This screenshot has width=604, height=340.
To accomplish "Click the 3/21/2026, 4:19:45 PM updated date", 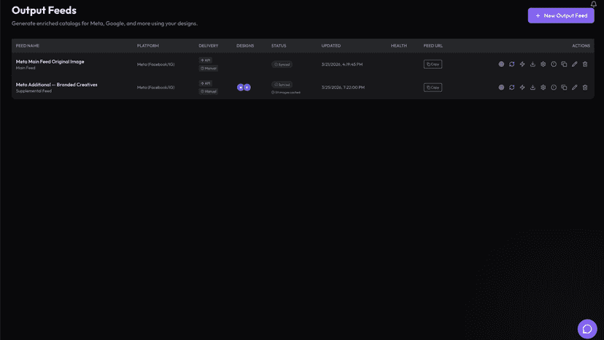I will point(342,64).
